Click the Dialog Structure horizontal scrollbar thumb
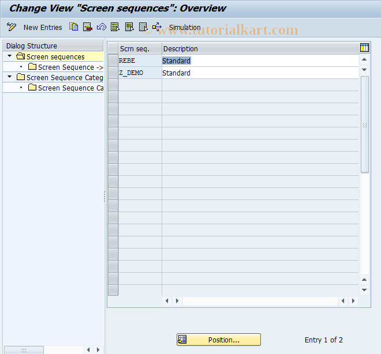 tap(24, 350)
